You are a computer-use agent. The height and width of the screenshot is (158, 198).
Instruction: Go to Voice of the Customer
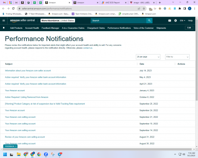point(143,28)
